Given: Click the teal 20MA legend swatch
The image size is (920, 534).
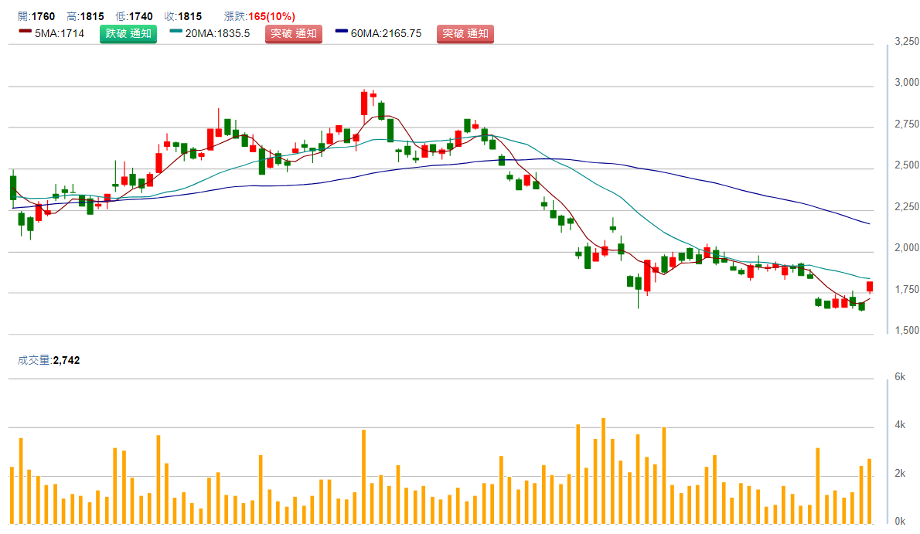Looking at the screenshot, I should pos(175,32).
